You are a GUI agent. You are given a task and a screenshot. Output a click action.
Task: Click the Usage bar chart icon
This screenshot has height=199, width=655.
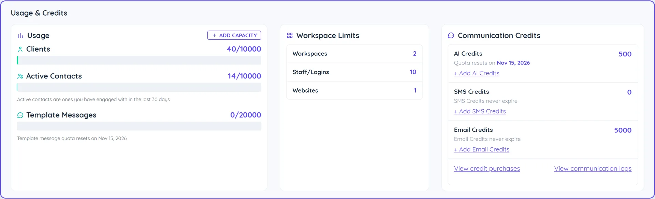[x=20, y=36]
